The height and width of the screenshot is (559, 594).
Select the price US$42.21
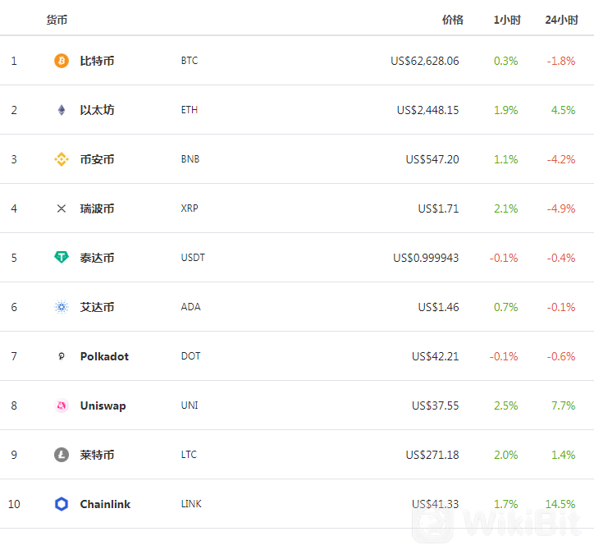click(x=436, y=356)
